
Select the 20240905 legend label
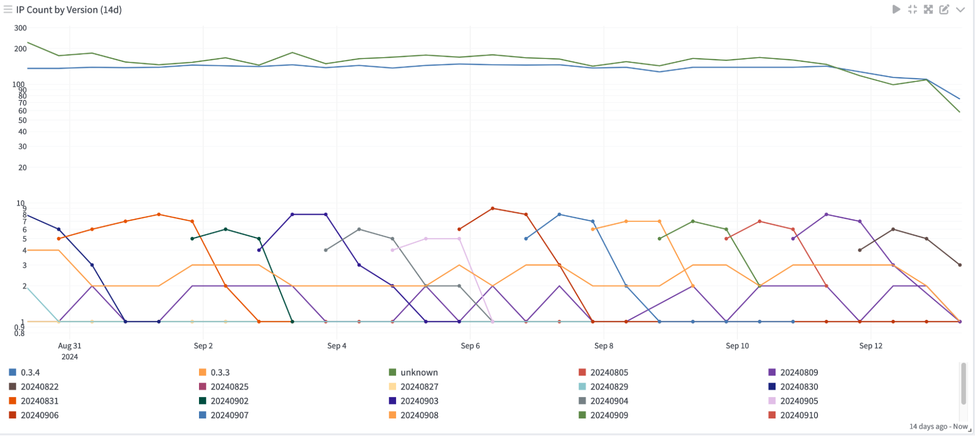click(x=799, y=401)
